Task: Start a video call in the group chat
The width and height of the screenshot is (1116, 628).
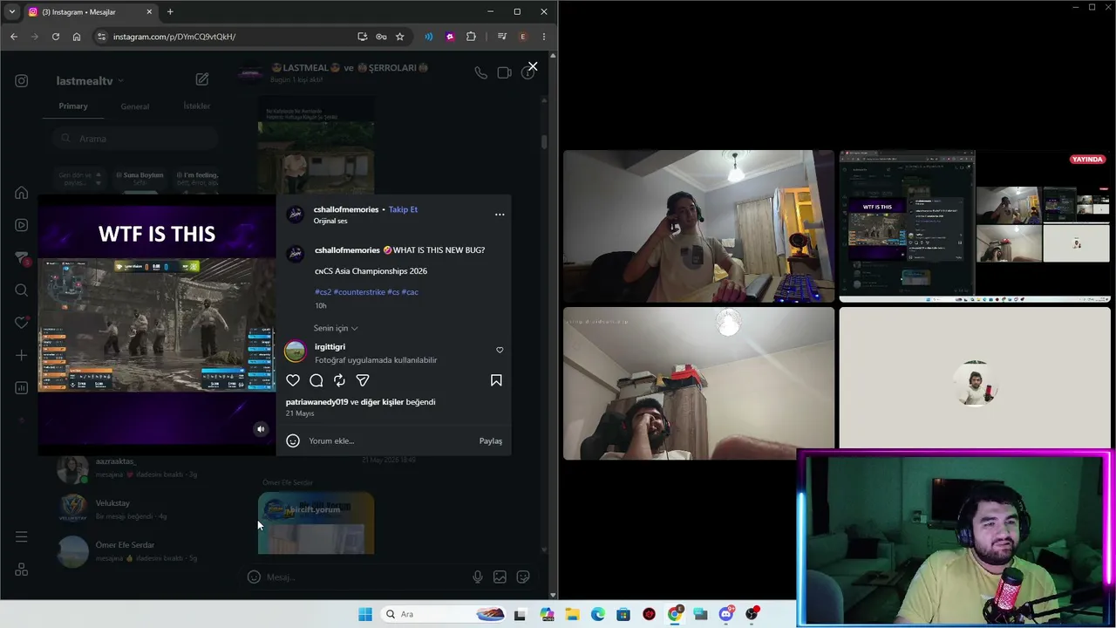Action: (504, 72)
